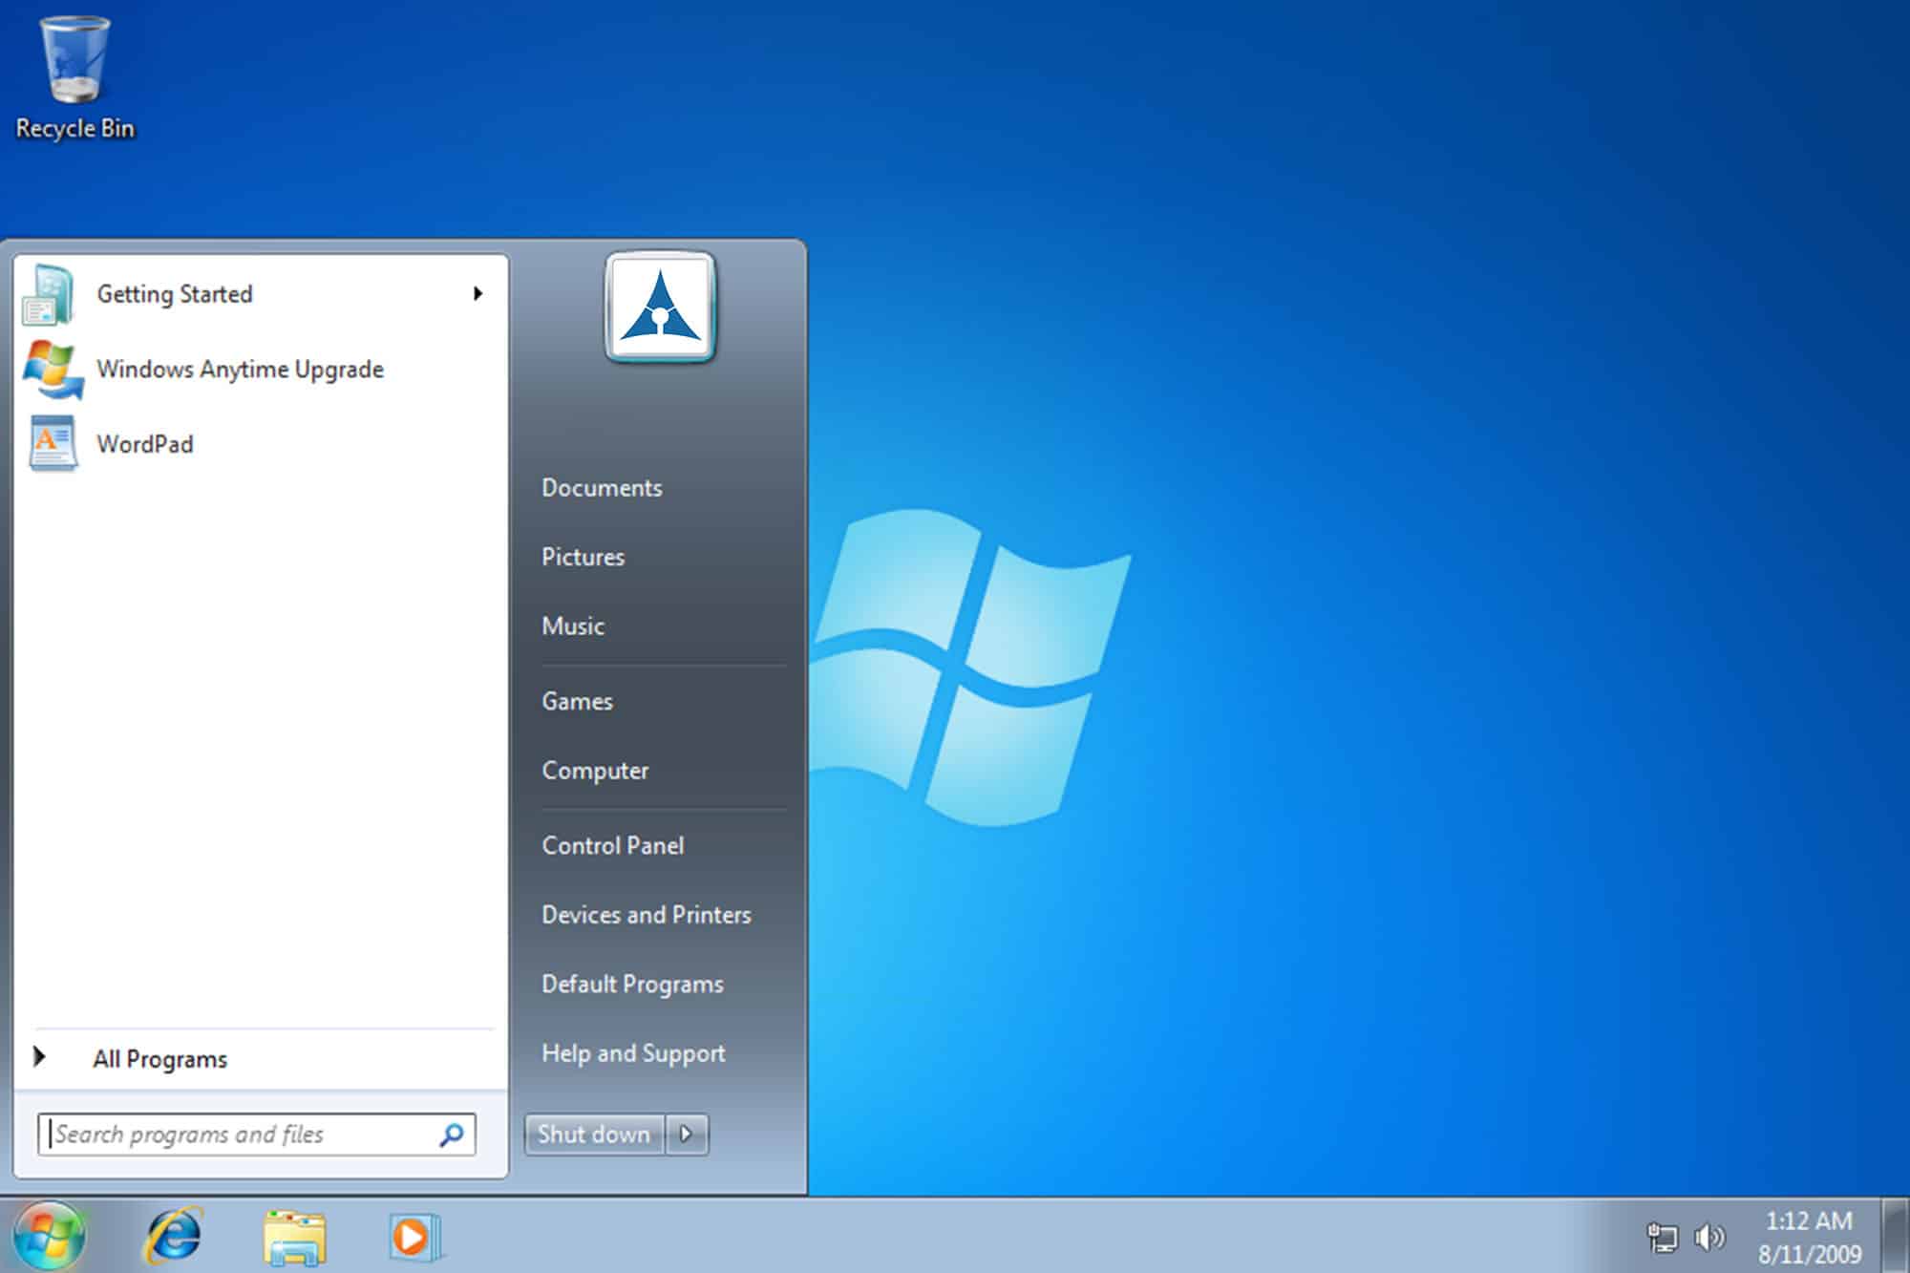Launch Windows Anytime Upgrade
This screenshot has width=1910, height=1273.
(240, 370)
